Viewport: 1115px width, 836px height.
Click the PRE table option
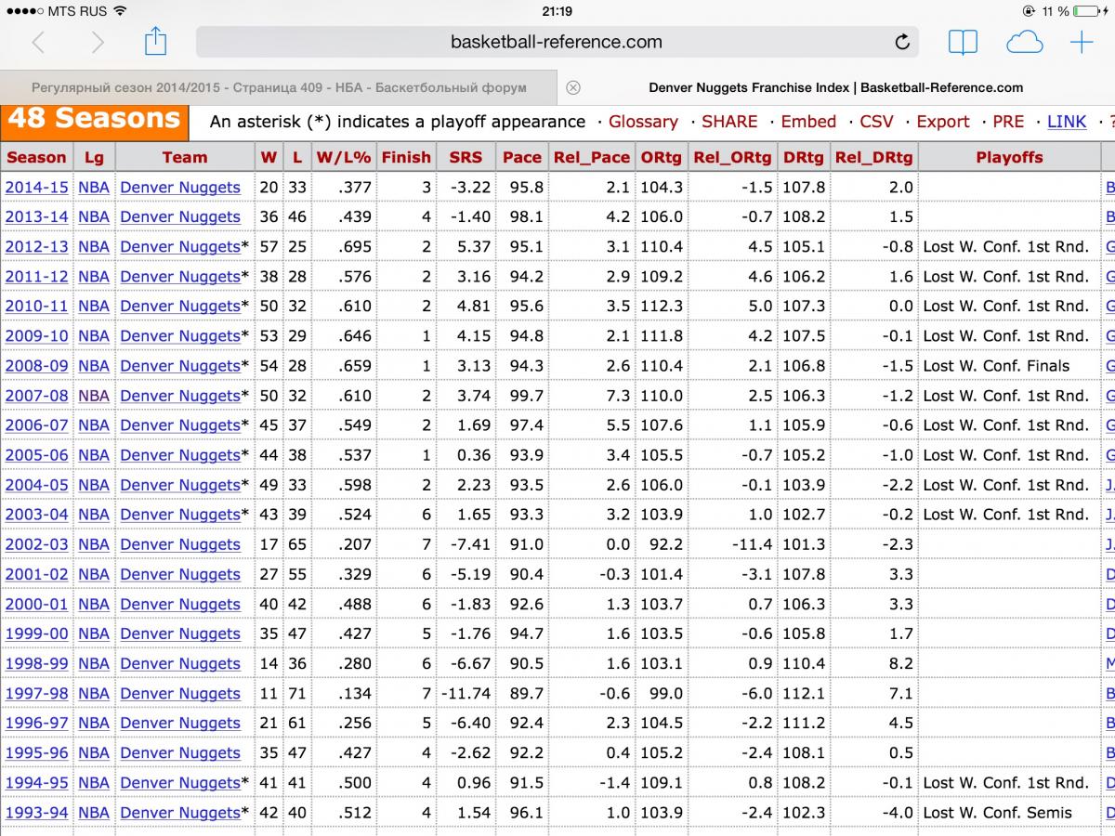pyautogui.click(x=1008, y=122)
